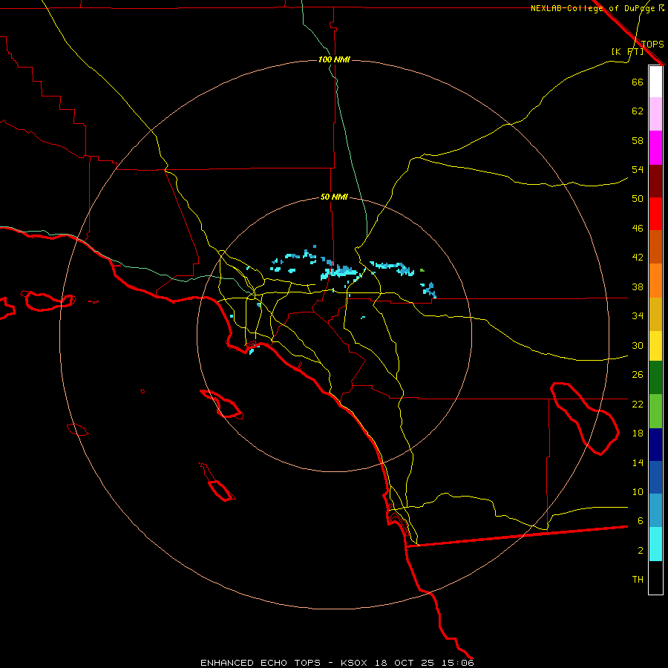Click the '54' legend value

(638, 169)
